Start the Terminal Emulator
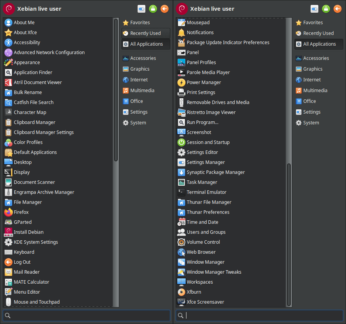The height and width of the screenshot is (324, 346). tap(206, 192)
